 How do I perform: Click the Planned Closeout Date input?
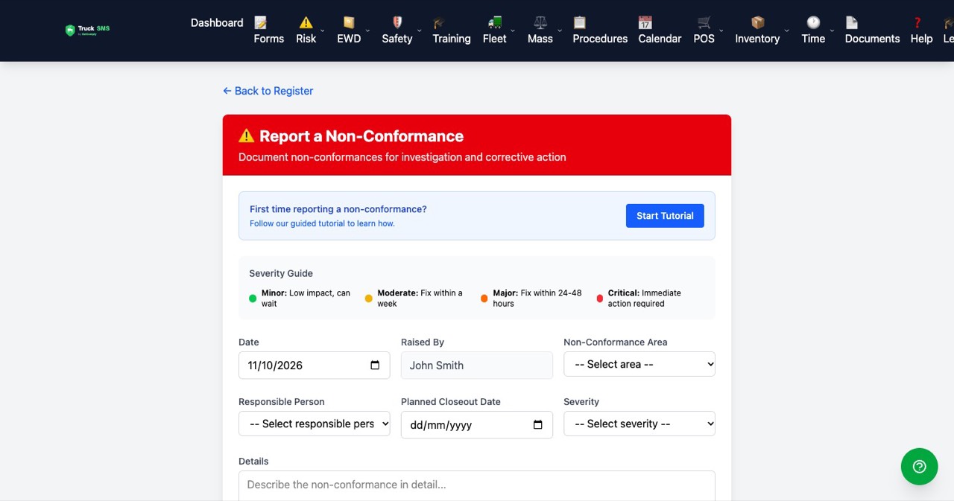[x=477, y=425]
